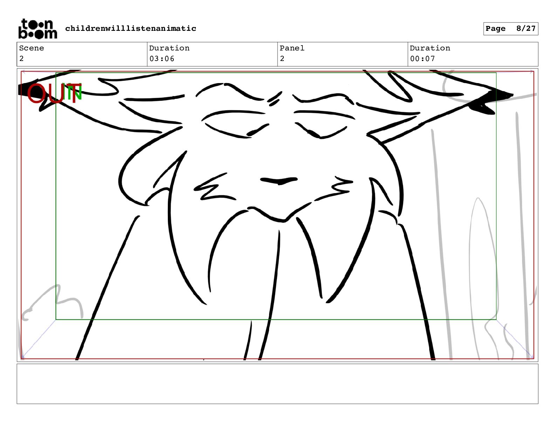Click the scene number value '2'
This screenshot has height=429, width=555.
(21, 59)
